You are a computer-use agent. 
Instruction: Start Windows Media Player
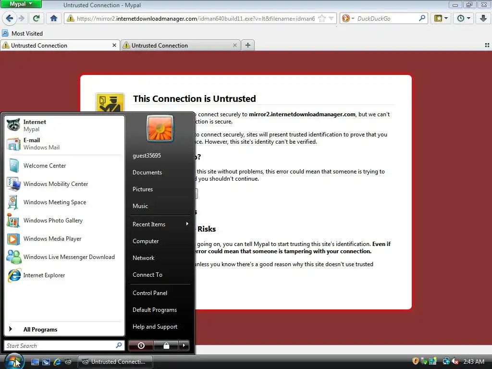point(64,238)
